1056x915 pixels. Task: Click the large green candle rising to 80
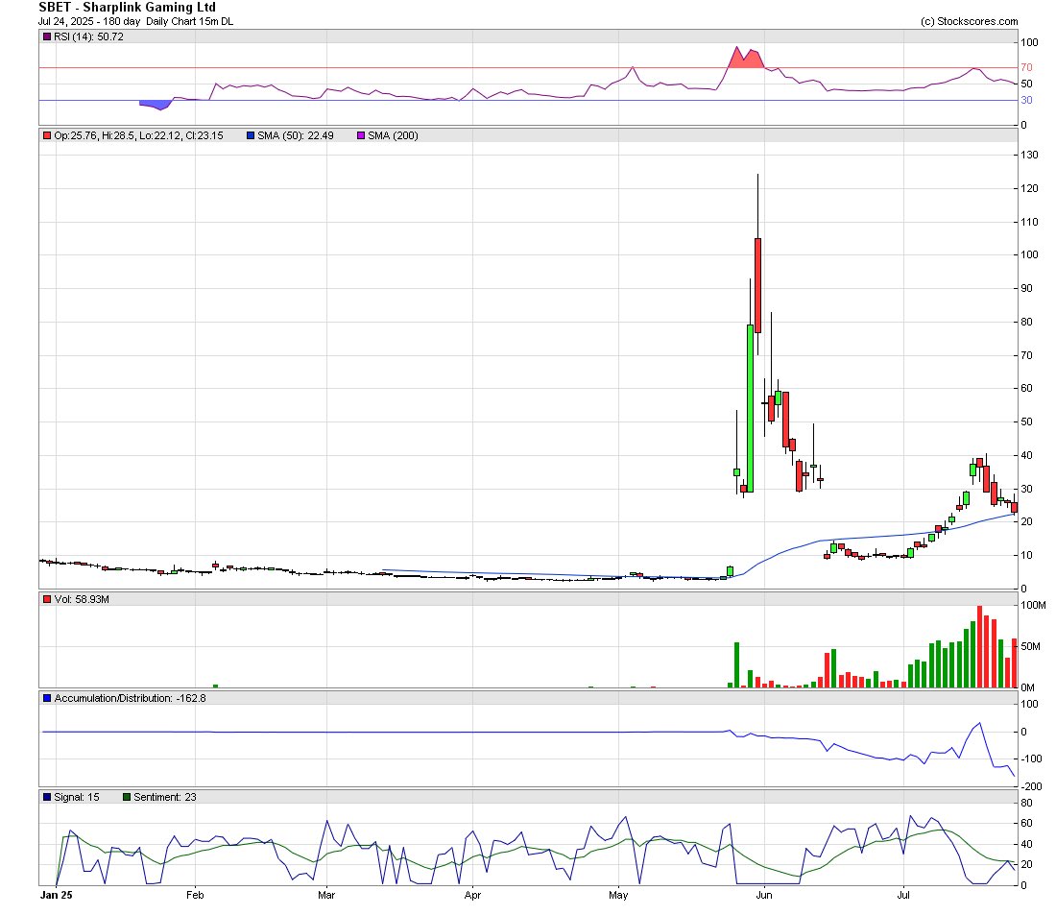point(751,408)
